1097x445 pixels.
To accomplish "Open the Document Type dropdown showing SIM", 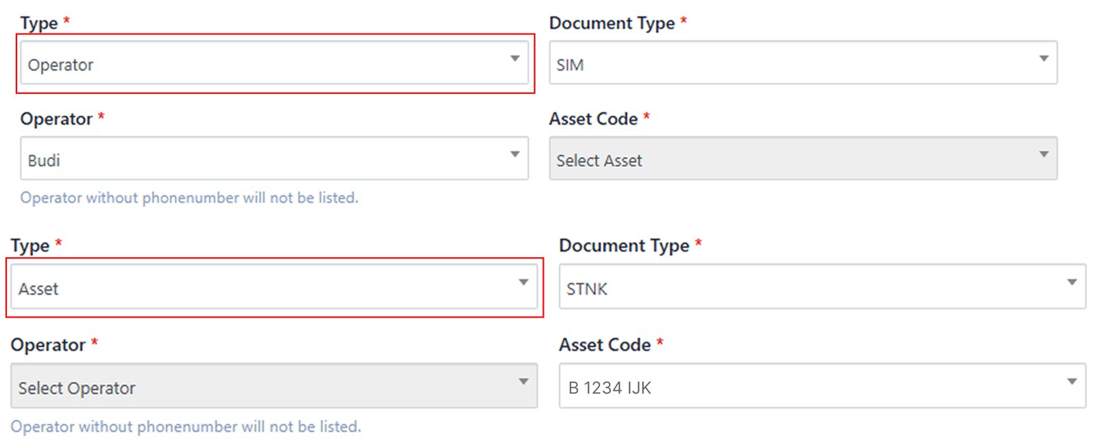I will pos(788,63).
